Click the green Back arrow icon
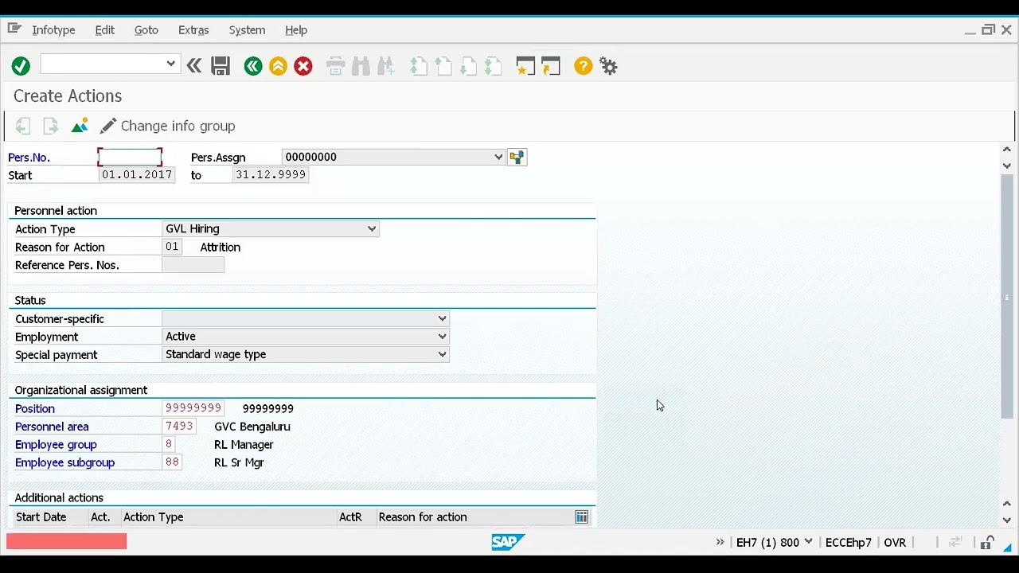 click(253, 66)
